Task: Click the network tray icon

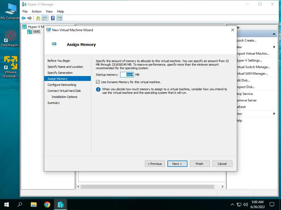Action: pos(239,205)
